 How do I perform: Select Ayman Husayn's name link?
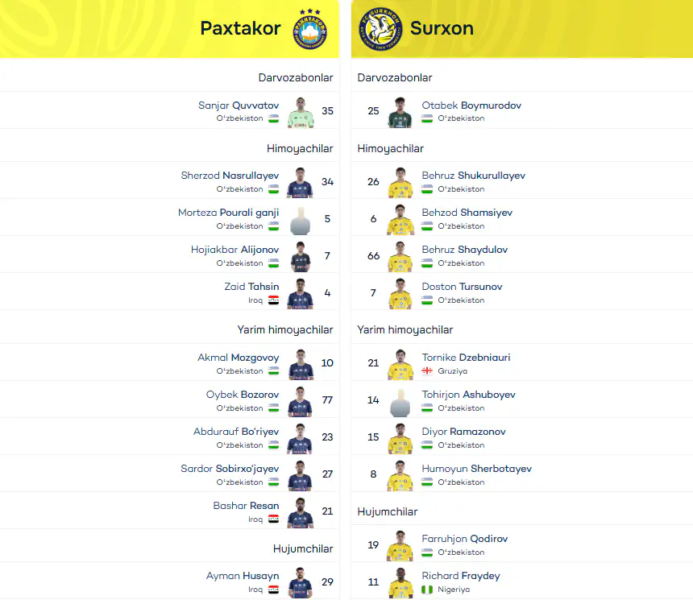pos(243,576)
